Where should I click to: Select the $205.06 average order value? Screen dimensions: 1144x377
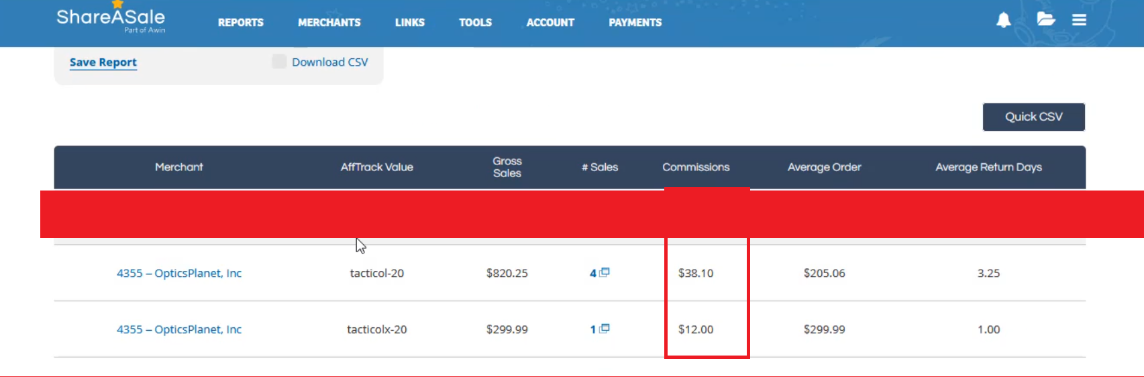pos(825,273)
